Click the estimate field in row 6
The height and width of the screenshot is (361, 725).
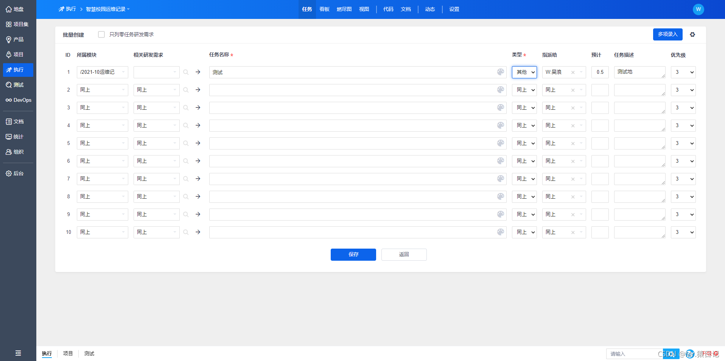[x=600, y=161]
